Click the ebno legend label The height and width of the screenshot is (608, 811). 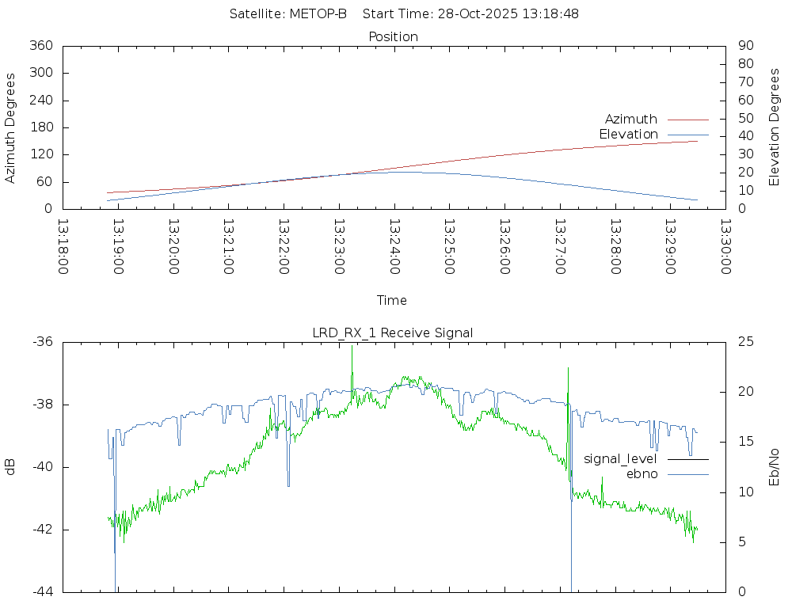point(642,474)
